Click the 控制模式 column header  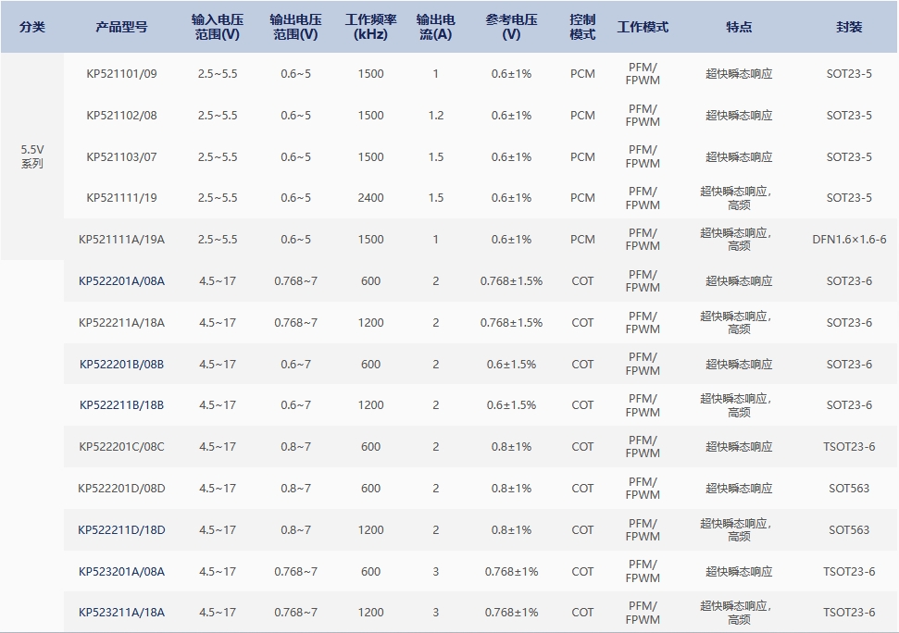[582, 27]
